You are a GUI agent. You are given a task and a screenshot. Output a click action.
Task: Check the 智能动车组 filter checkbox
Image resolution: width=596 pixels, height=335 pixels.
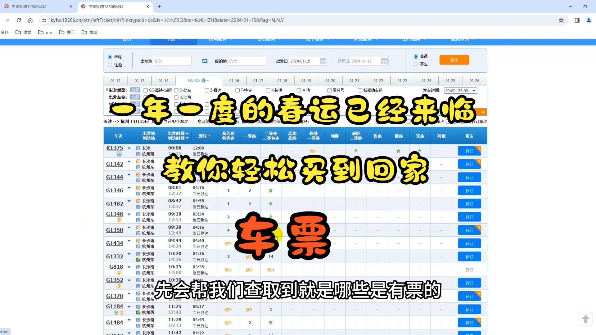(360, 90)
